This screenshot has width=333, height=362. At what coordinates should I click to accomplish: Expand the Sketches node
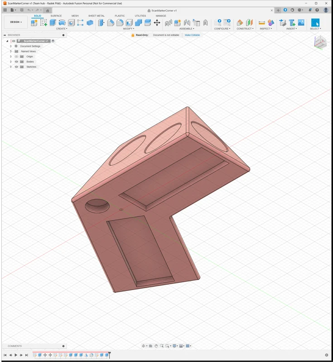pos(11,67)
